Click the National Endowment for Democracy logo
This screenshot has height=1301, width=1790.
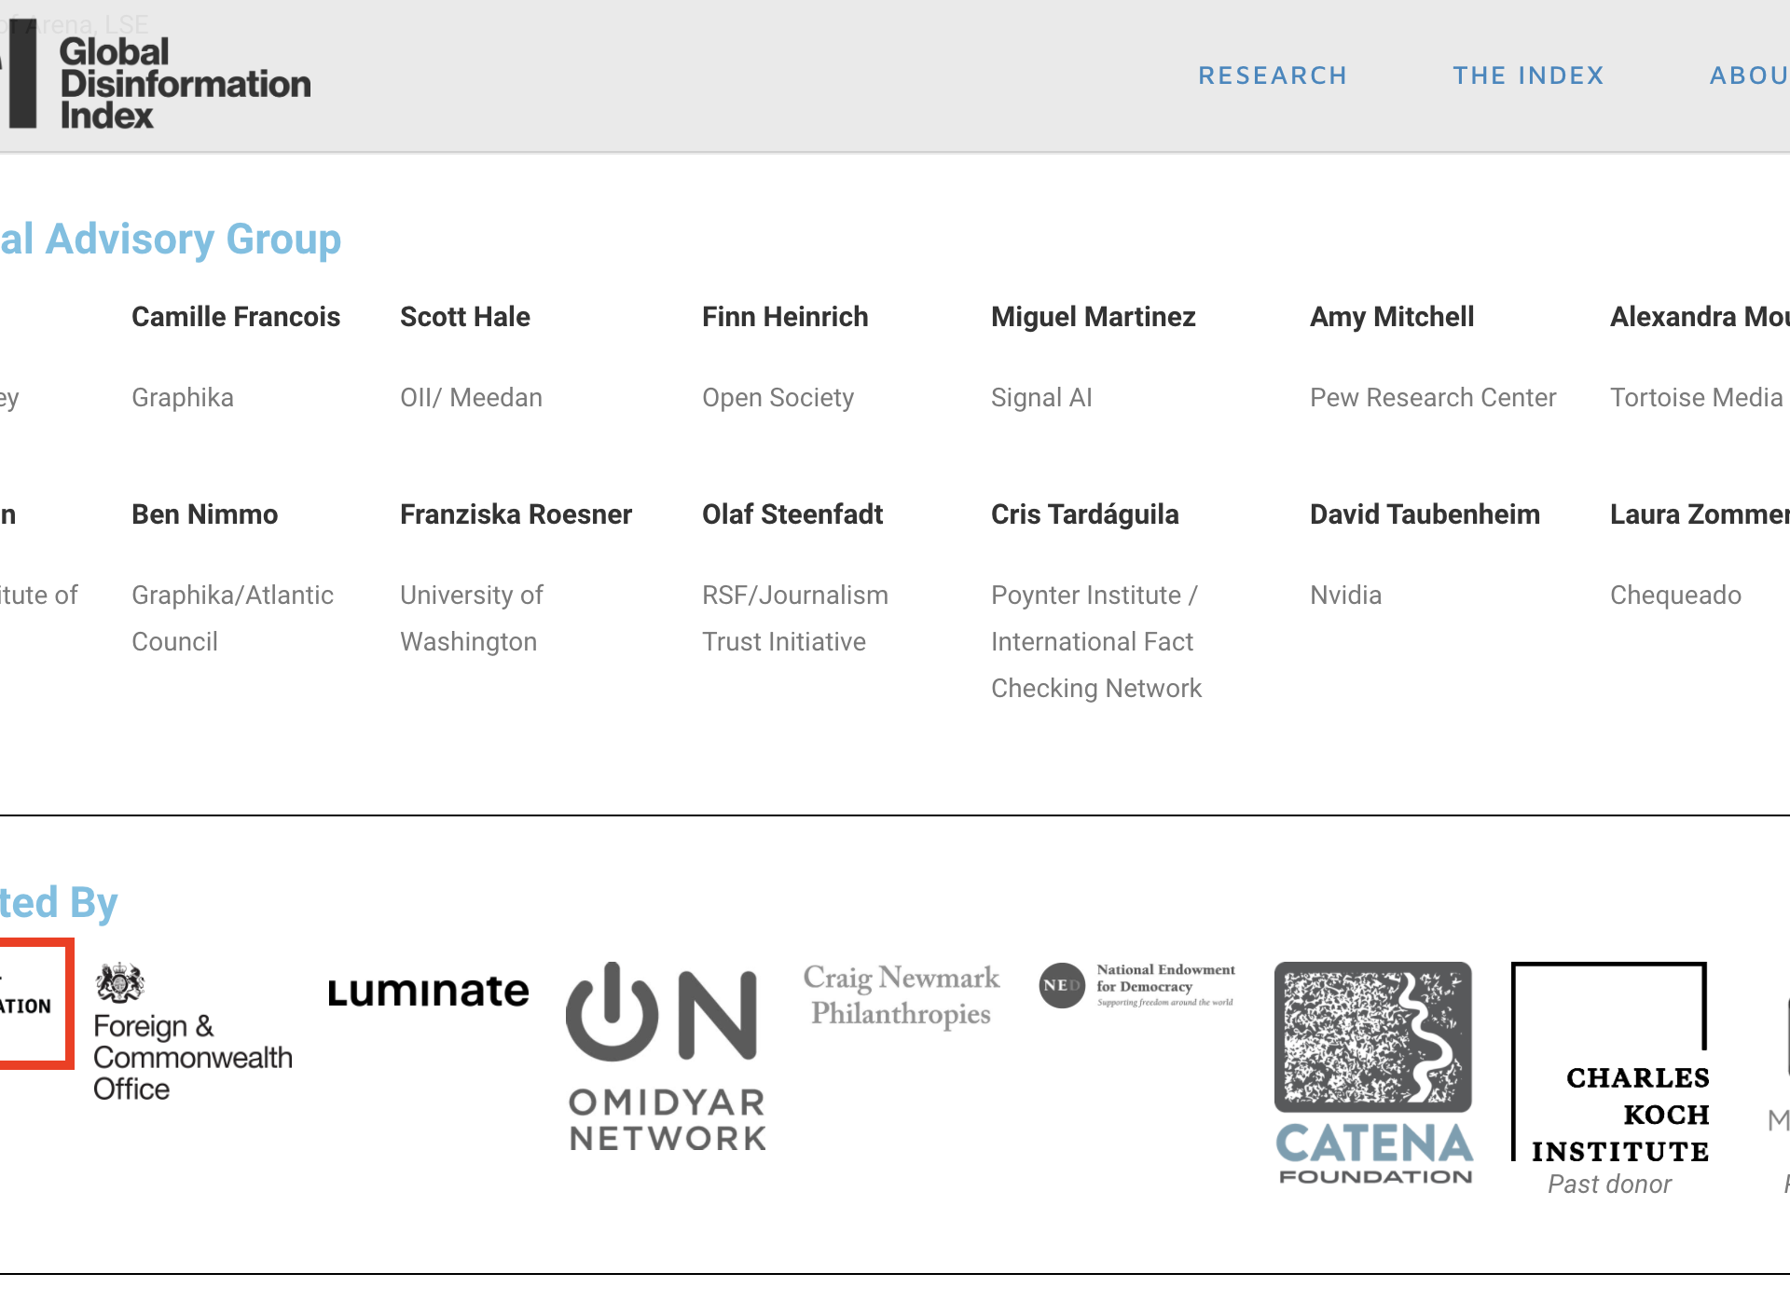(x=1137, y=985)
